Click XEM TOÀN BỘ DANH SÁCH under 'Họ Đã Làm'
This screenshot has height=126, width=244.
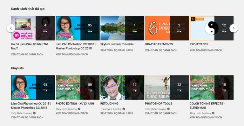pos(27,55)
